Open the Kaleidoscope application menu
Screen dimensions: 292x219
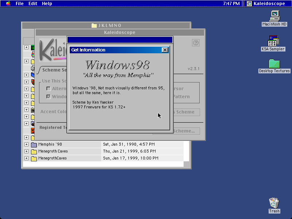pos(266,3)
